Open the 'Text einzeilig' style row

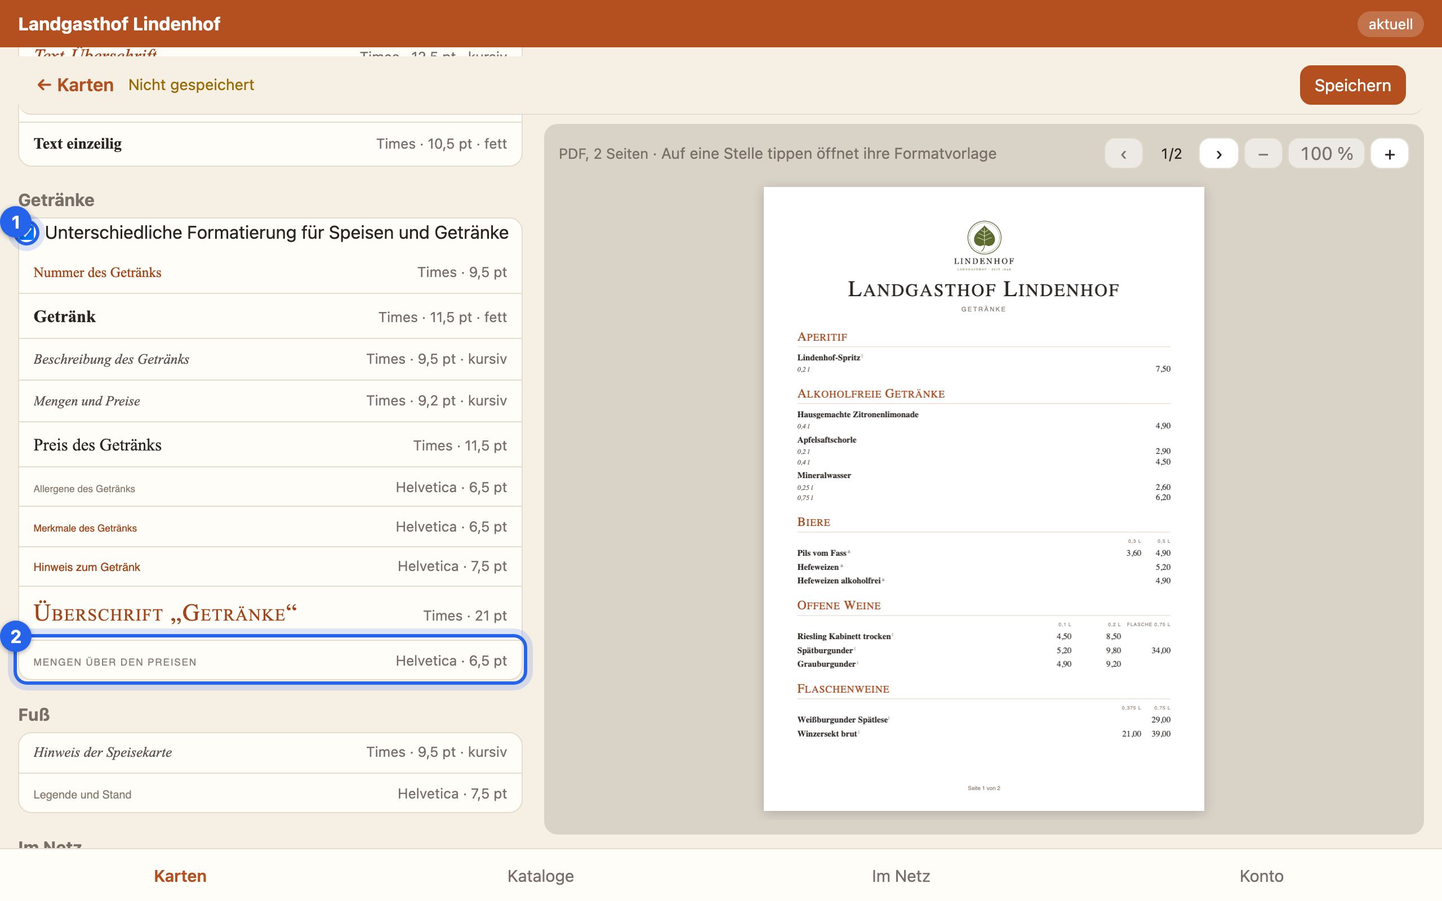click(270, 144)
